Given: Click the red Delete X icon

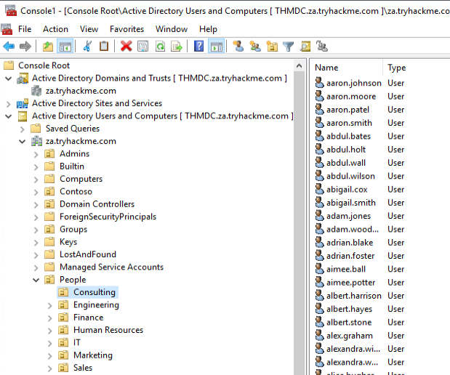Looking at the screenshot, I should [126, 47].
